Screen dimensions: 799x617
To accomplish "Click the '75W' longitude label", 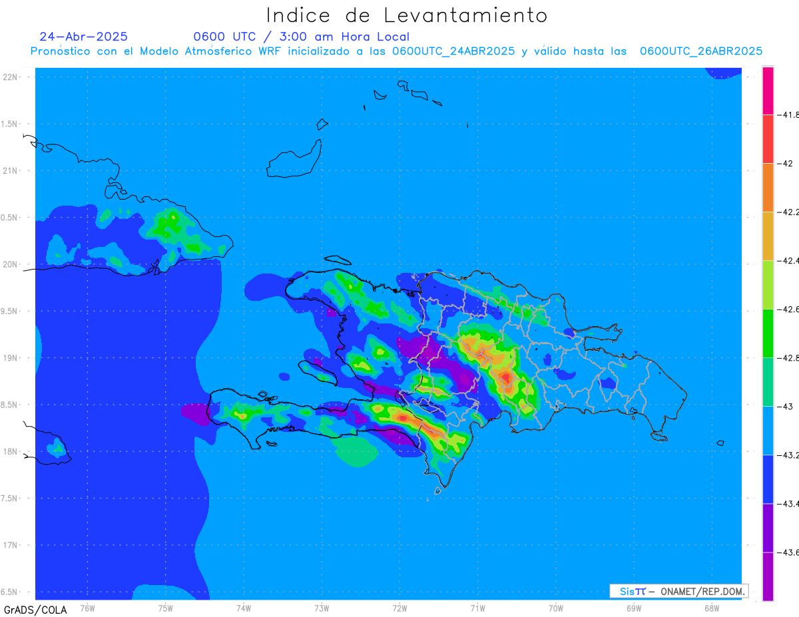I will click(x=165, y=607).
